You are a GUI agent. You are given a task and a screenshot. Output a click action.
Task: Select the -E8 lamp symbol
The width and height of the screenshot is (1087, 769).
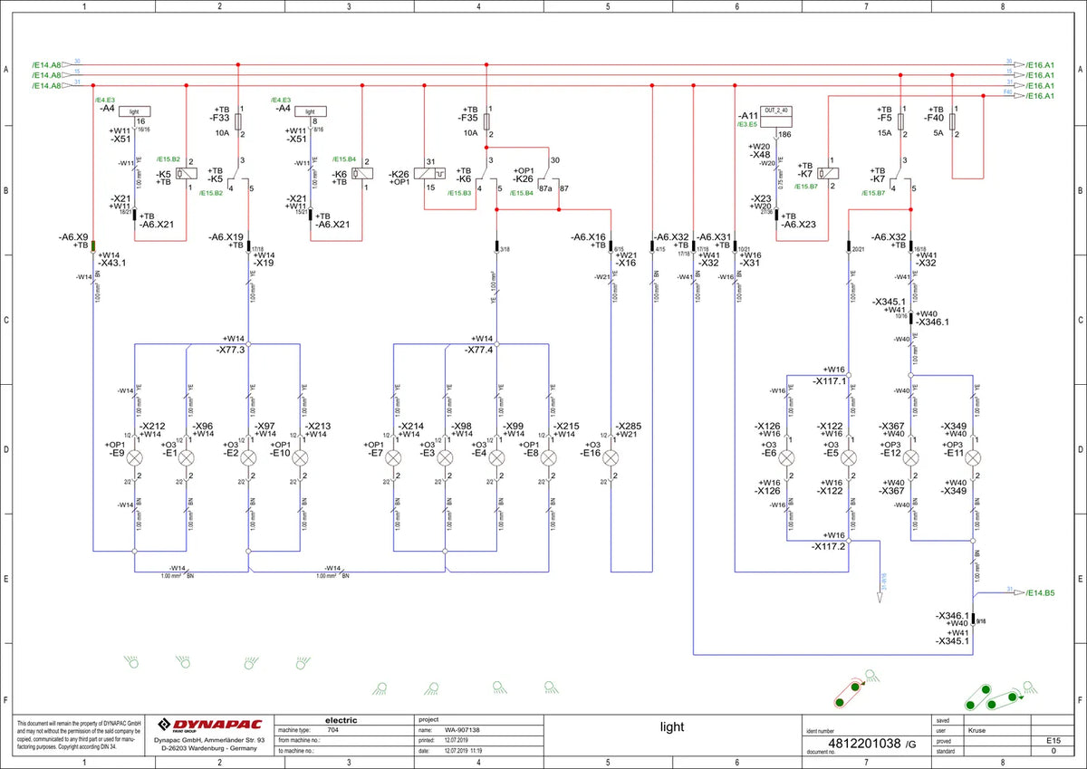click(x=549, y=458)
